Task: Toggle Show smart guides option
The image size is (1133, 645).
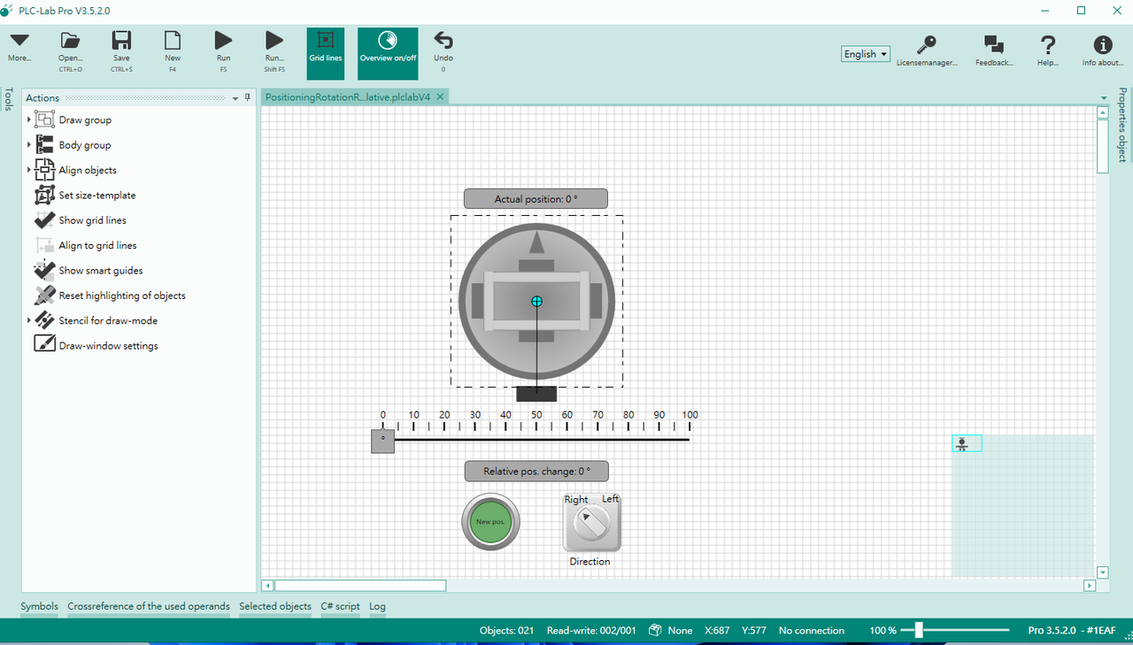Action: 101,271
